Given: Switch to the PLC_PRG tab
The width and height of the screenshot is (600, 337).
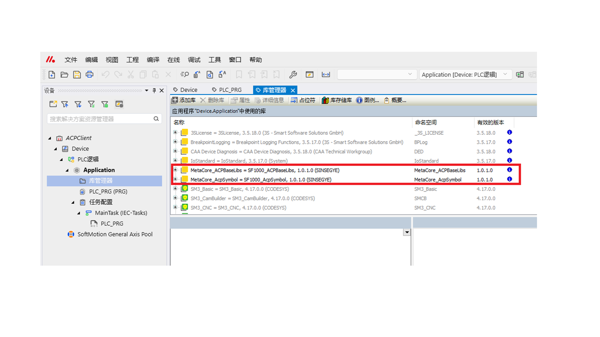Looking at the screenshot, I should click(227, 90).
